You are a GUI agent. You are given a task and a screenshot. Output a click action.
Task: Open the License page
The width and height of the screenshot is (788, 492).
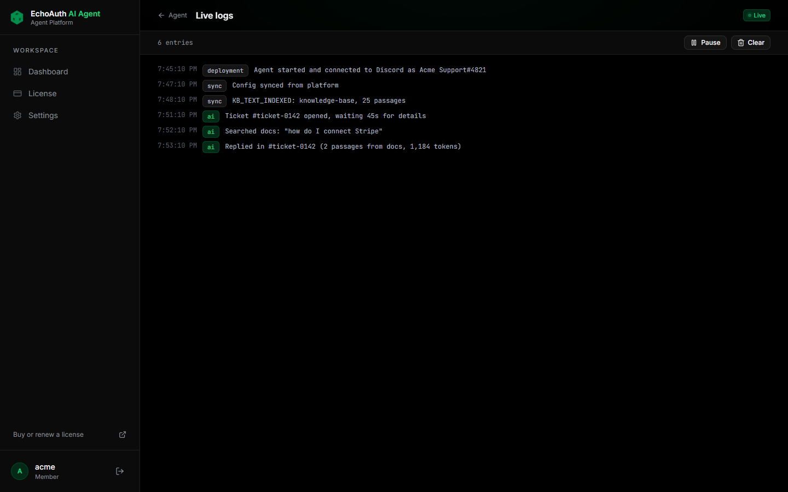coord(69,93)
